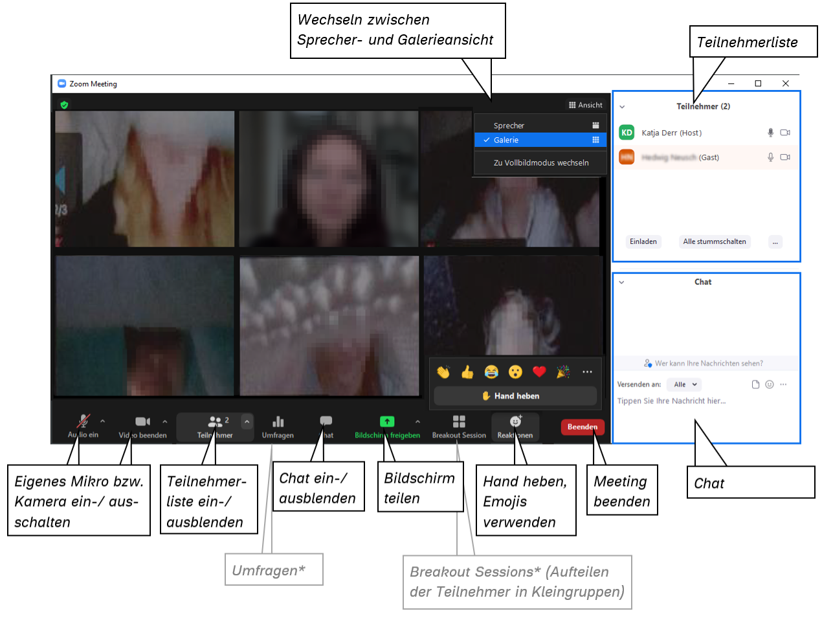This screenshot has width=833, height=620.
Task: Expand the arrow next to Video beenden
Action: 165,421
